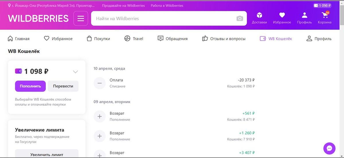Open the hamburger catalog menu
Viewport: 344px width, 158px height.
pyautogui.click(x=81, y=18)
